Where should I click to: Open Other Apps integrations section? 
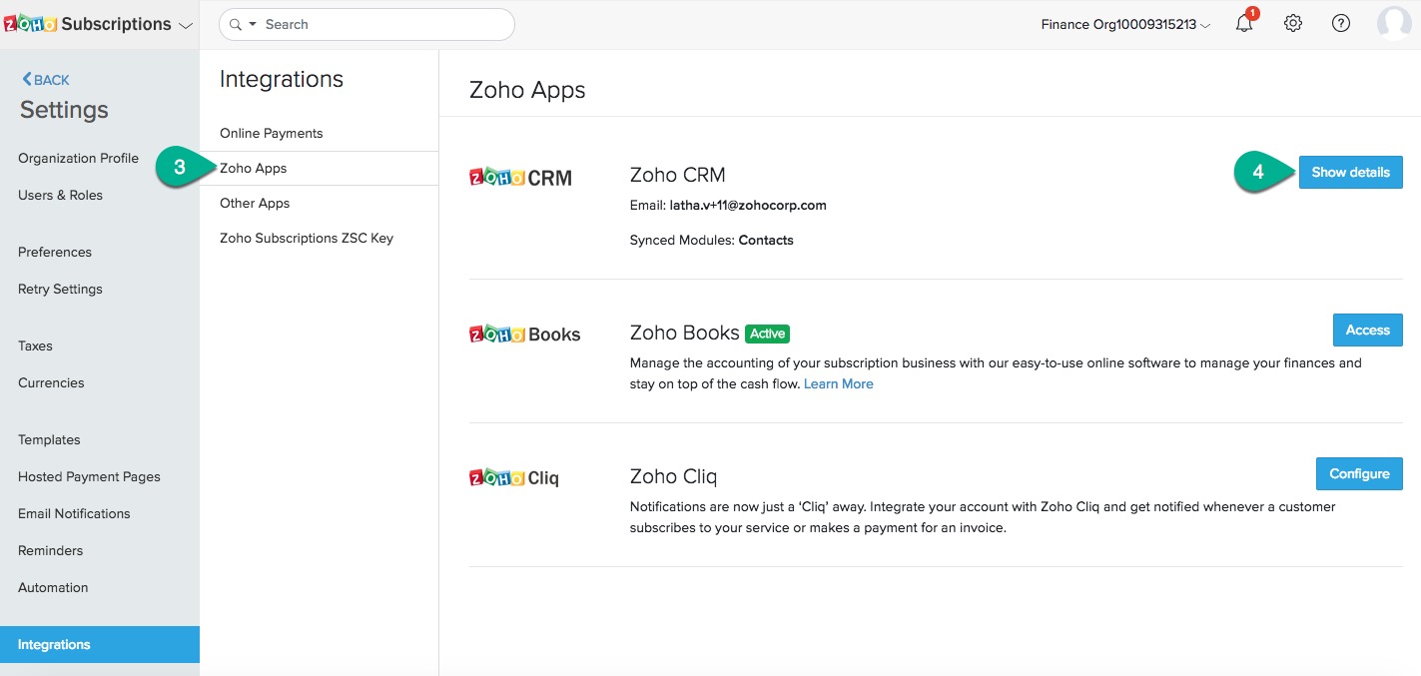pyautogui.click(x=255, y=203)
